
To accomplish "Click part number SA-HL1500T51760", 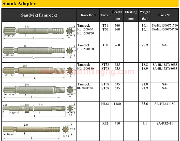I will click(x=165, y=26).
